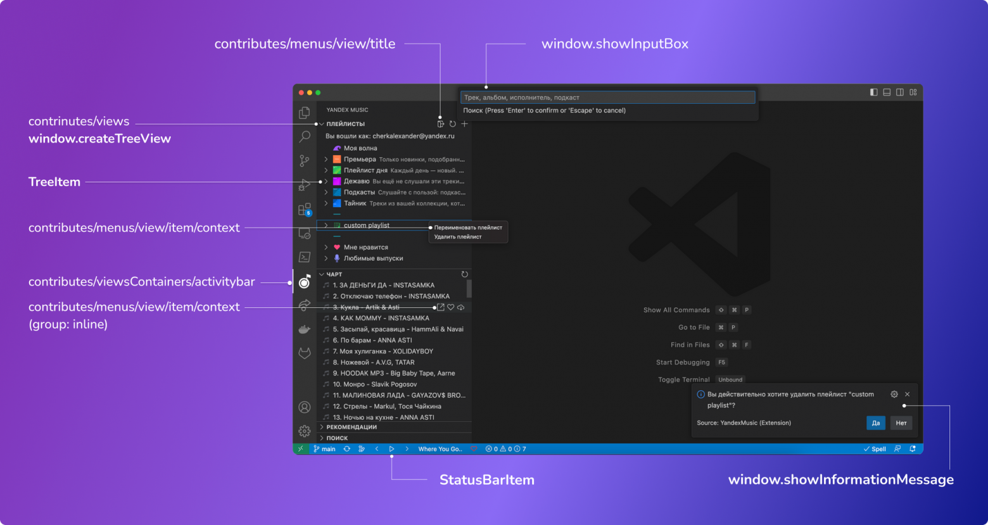Confirm deletion with the Да button
988x525 pixels.
876,423
